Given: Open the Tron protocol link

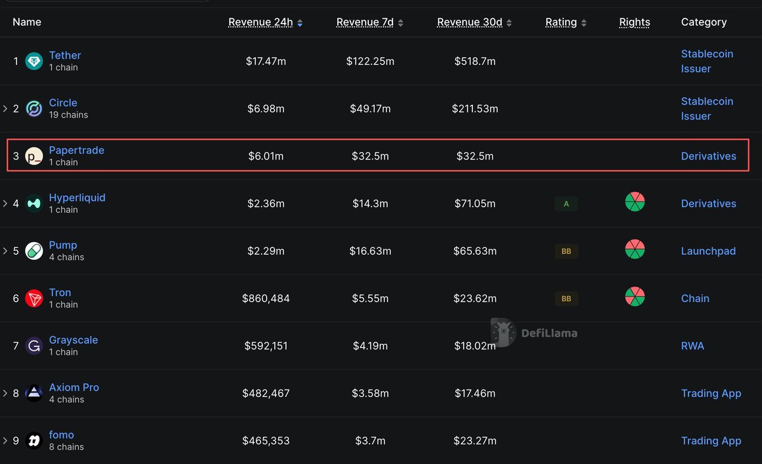Looking at the screenshot, I should coord(60,292).
